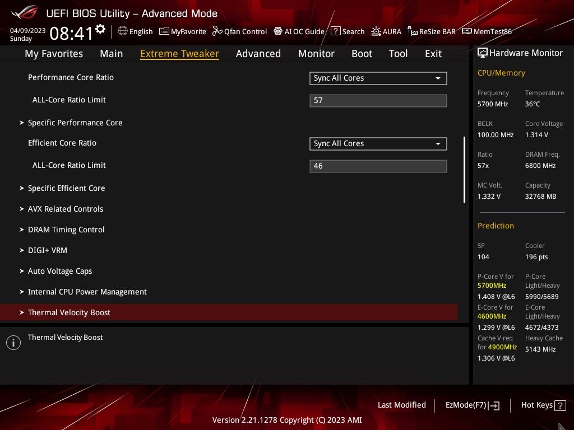
Task: Open the Tool tab
Action: pyautogui.click(x=399, y=54)
